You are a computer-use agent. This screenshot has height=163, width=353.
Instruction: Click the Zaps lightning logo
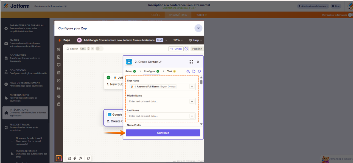[x=60, y=40]
